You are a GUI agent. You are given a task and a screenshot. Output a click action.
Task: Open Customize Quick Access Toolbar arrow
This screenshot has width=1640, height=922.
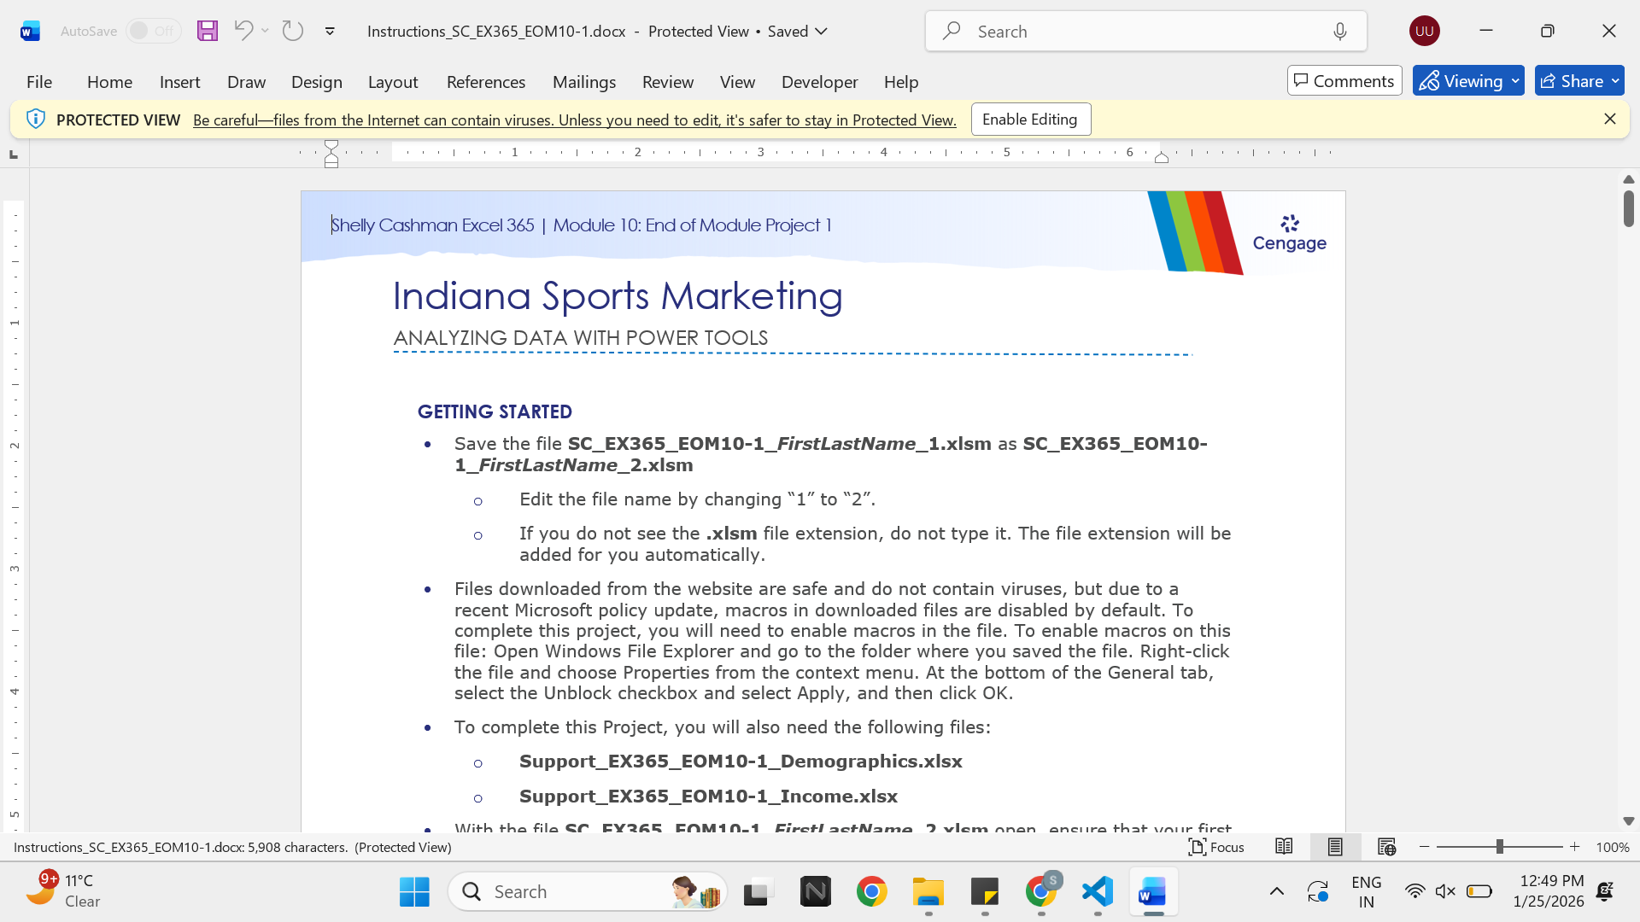(330, 32)
